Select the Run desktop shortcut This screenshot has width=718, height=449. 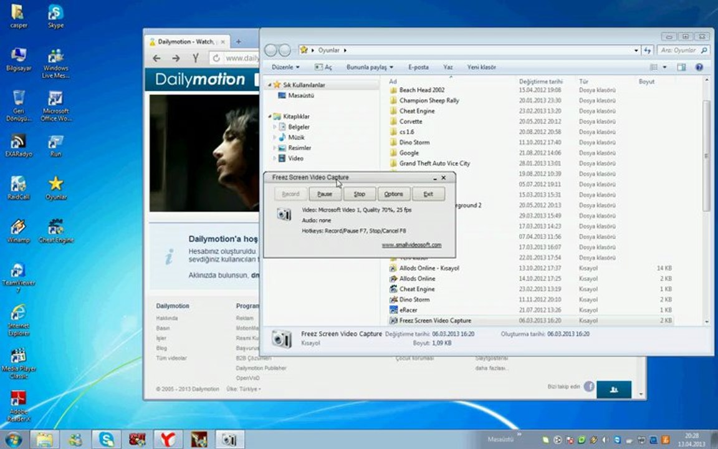pyautogui.click(x=55, y=145)
